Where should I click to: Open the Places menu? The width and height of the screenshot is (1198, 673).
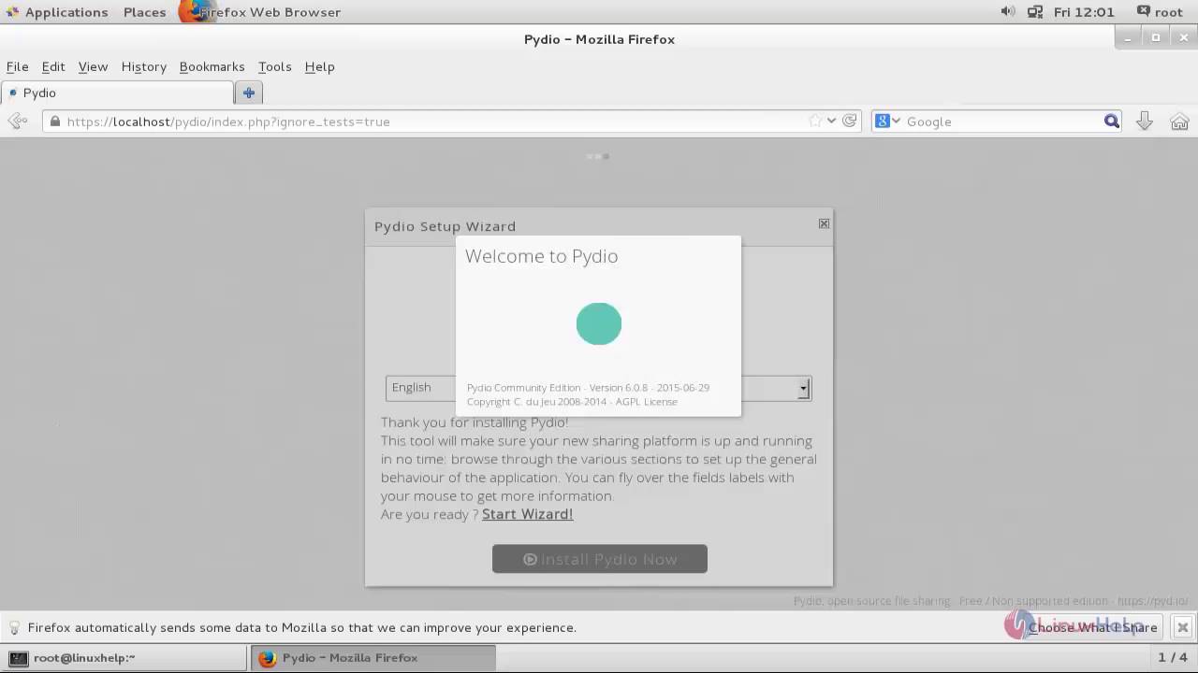(144, 12)
